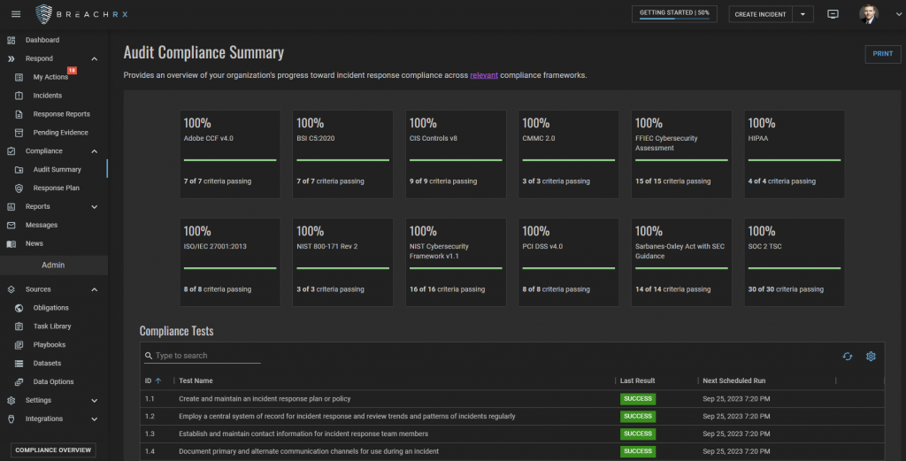This screenshot has height=461, width=906.
Task: Open the Audit Summary folder icon
Action: [19, 169]
